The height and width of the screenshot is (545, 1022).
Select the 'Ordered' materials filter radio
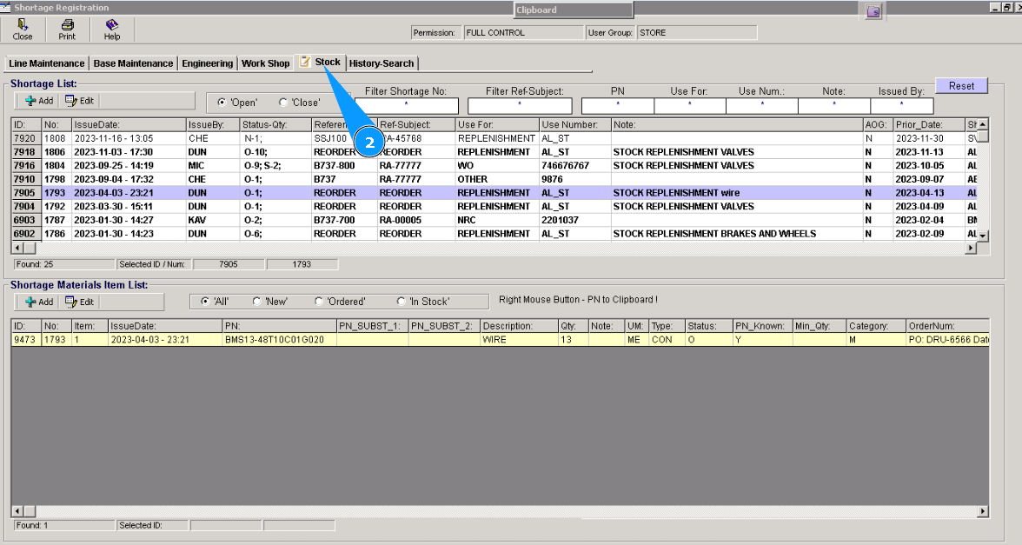318,302
